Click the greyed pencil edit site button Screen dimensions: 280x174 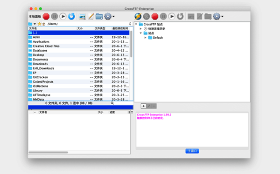tap(149, 106)
